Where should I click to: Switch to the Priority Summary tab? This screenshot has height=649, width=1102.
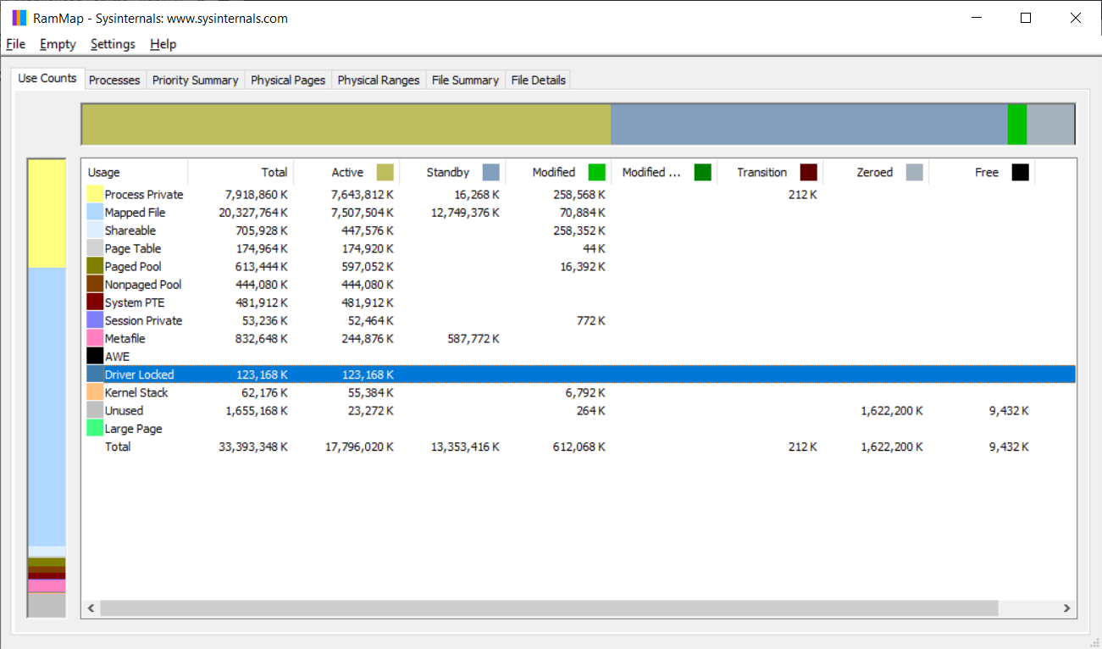[x=195, y=80]
